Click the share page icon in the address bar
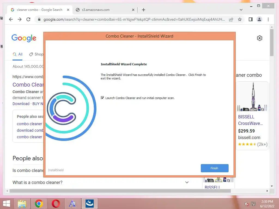The width and height of the screenshot is (279, 209). [231, 19]
